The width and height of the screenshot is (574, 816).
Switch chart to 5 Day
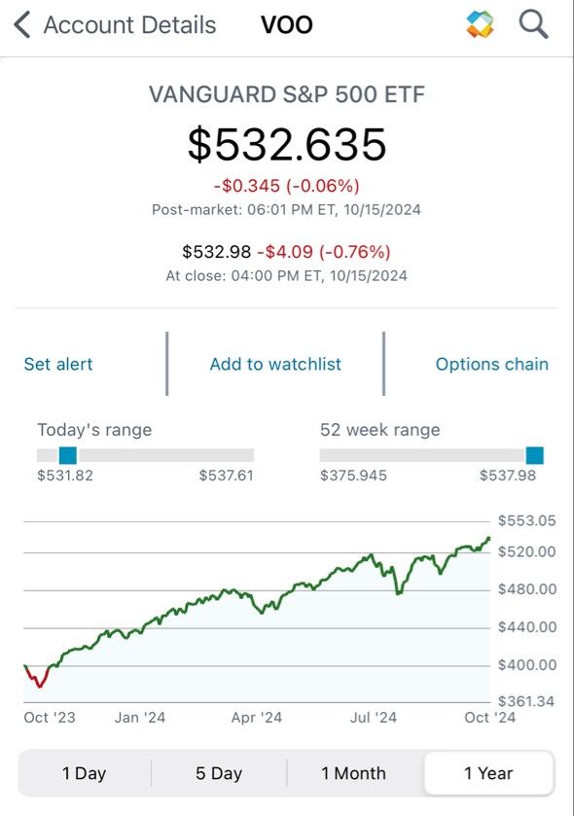pos(219,773)
